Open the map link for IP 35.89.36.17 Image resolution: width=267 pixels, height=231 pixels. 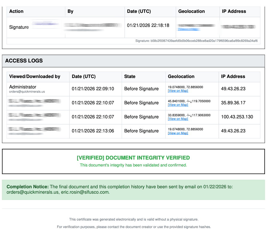coord(178,105)
